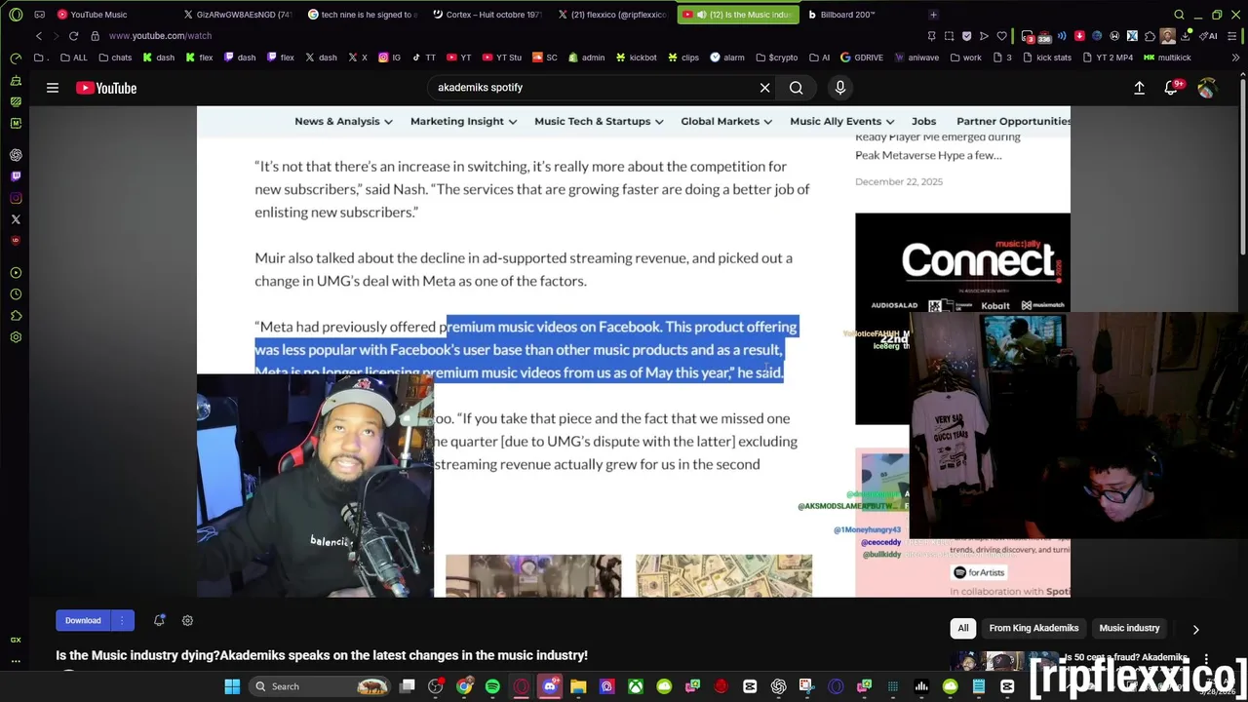Open the YT 2 MP4 bookmark

1107,58
